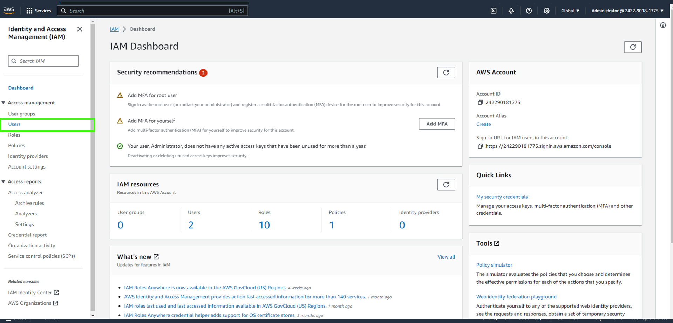Launch CloudShell terminal icon
Image resolution: width=673 pixels, height=323 pixels.
494,11
